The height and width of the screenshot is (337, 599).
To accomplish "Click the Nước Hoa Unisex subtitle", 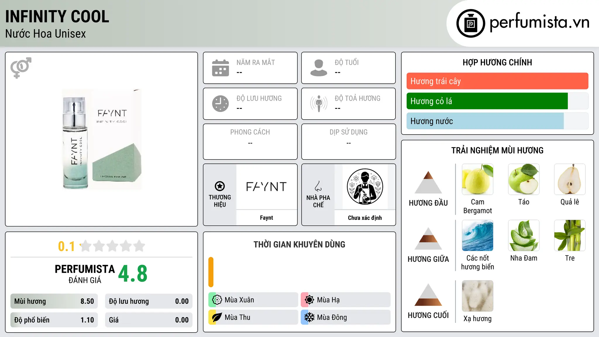I will click(x=46, y=34).
